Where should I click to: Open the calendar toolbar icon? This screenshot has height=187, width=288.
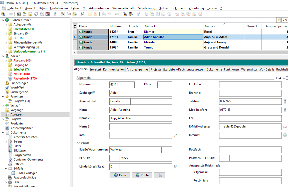pos(48,14)
